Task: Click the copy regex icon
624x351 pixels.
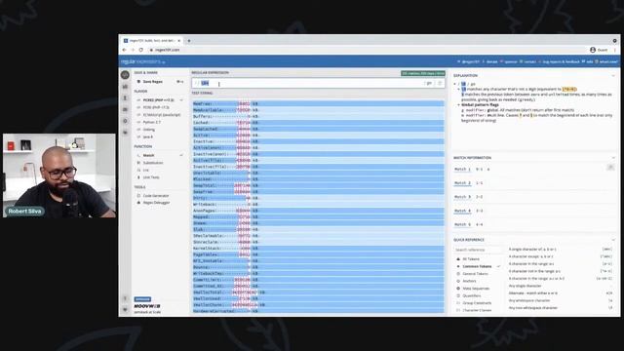Action: [x=440, y=83]
